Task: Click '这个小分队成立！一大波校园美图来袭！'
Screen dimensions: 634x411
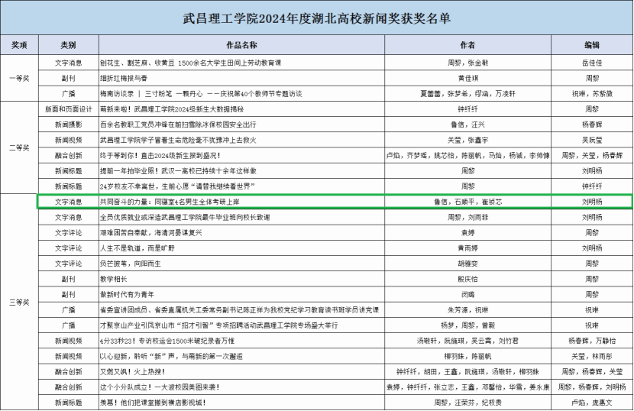Action: coord(160,387)
